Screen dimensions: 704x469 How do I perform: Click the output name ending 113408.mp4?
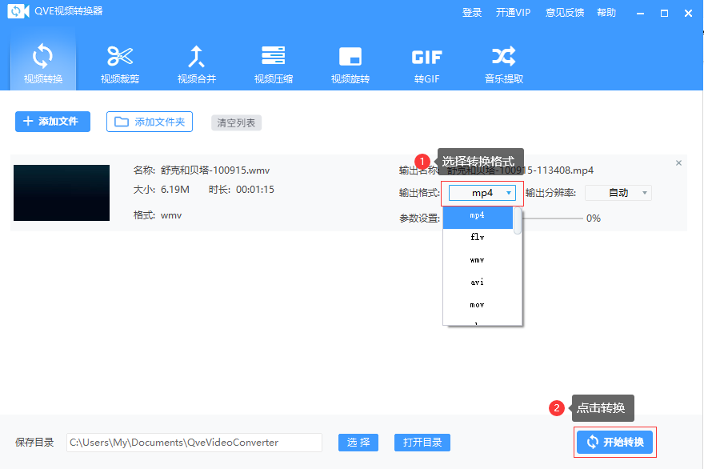coord(520,170)
